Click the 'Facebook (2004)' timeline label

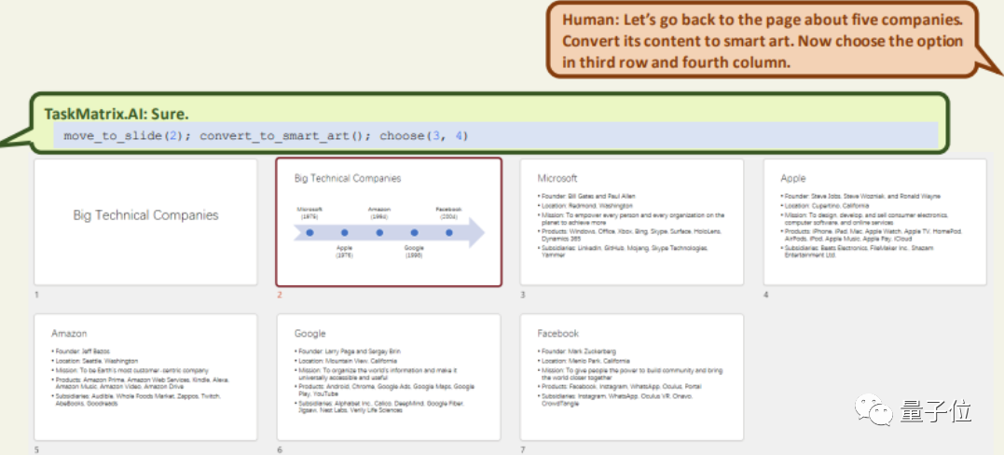[448, 213]
